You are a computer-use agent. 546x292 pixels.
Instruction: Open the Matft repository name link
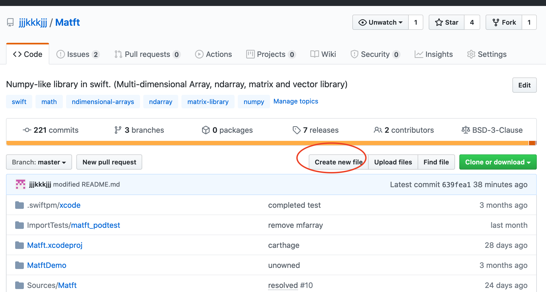point(67,22)
